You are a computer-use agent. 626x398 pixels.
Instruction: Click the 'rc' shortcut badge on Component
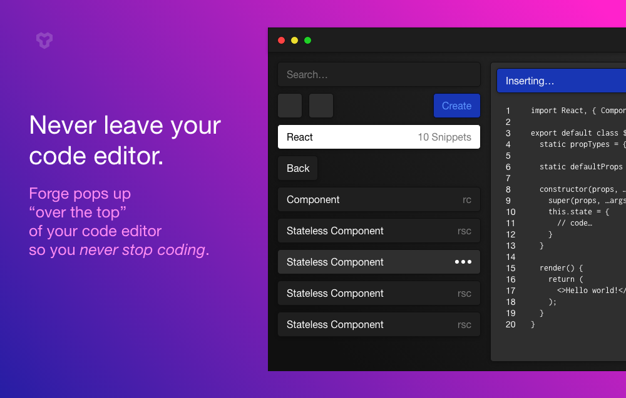tap(467, 199)
